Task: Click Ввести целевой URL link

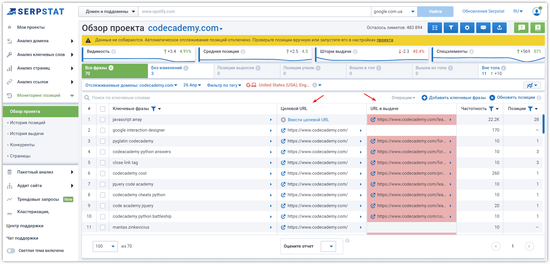Action: [x=308, y=120]
